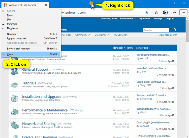Open Network and Sharing forum
Viewport: 189px width, 138px height.
39,124
